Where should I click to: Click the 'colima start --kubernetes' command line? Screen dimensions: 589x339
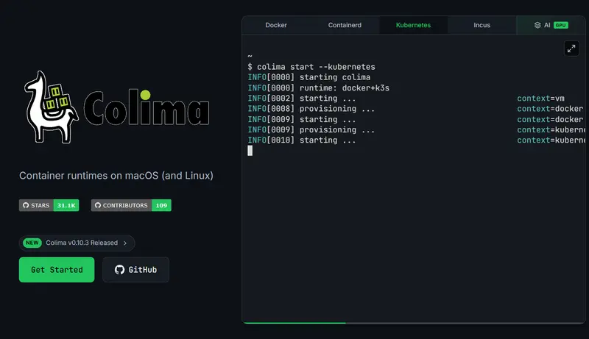click(x=311, y=67)
